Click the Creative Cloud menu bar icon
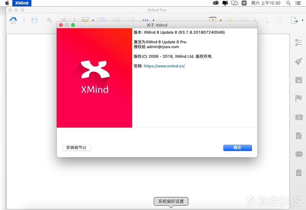This screenshot has width=306, height=210. pyautogui.click(x=216, y=3)
